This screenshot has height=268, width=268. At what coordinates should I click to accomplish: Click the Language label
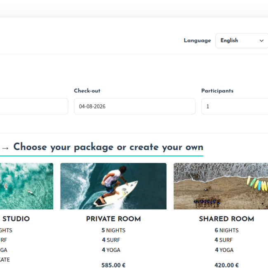click(197, 41)
